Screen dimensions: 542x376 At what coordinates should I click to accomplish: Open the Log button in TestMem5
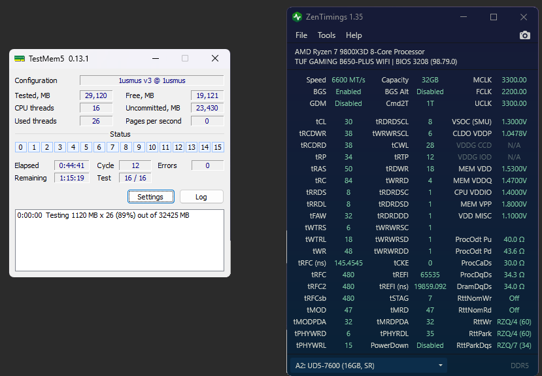201,197
